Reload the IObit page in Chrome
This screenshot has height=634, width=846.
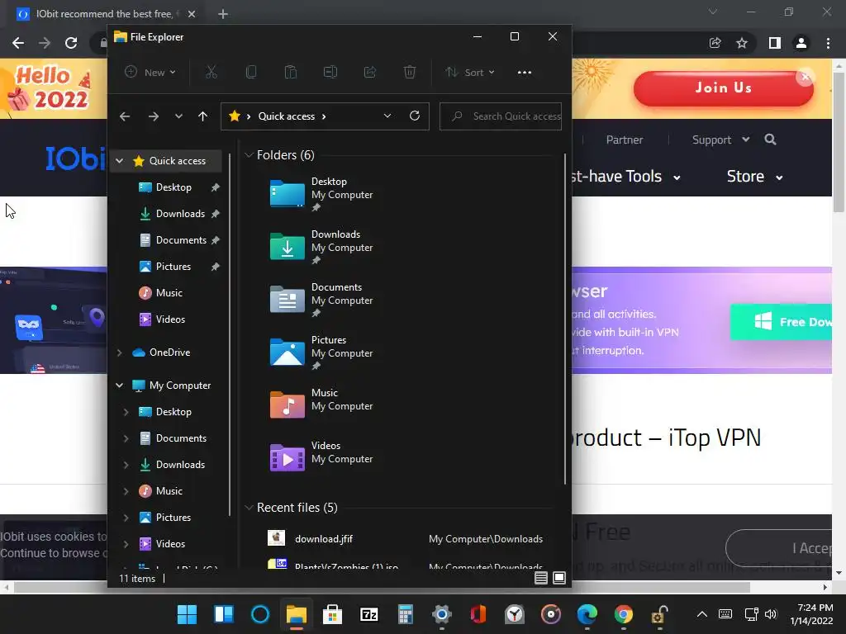71,43
